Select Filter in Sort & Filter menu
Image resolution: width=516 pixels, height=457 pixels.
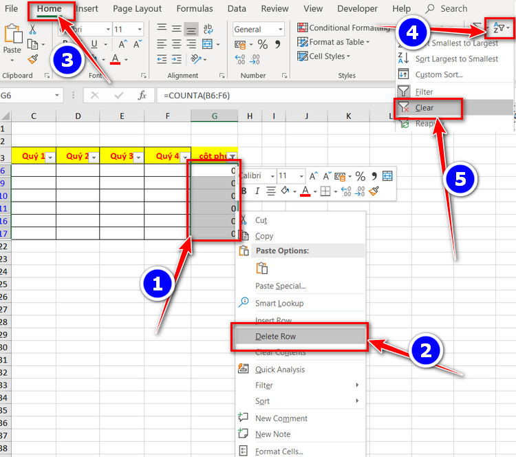(424, 92)
